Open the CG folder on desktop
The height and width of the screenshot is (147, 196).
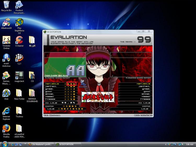(32, 75)
